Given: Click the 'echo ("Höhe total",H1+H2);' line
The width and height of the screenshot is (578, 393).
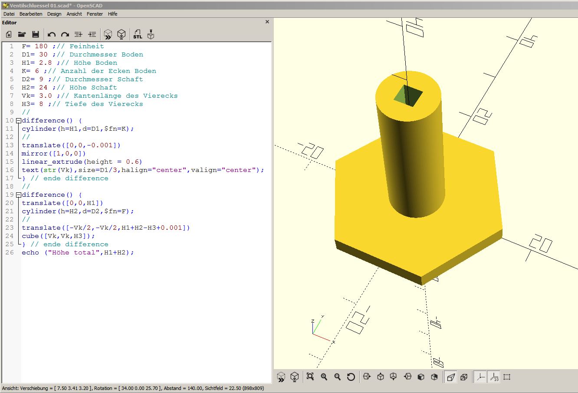Looking at the screenshot, I should click(x=78, y=252).
